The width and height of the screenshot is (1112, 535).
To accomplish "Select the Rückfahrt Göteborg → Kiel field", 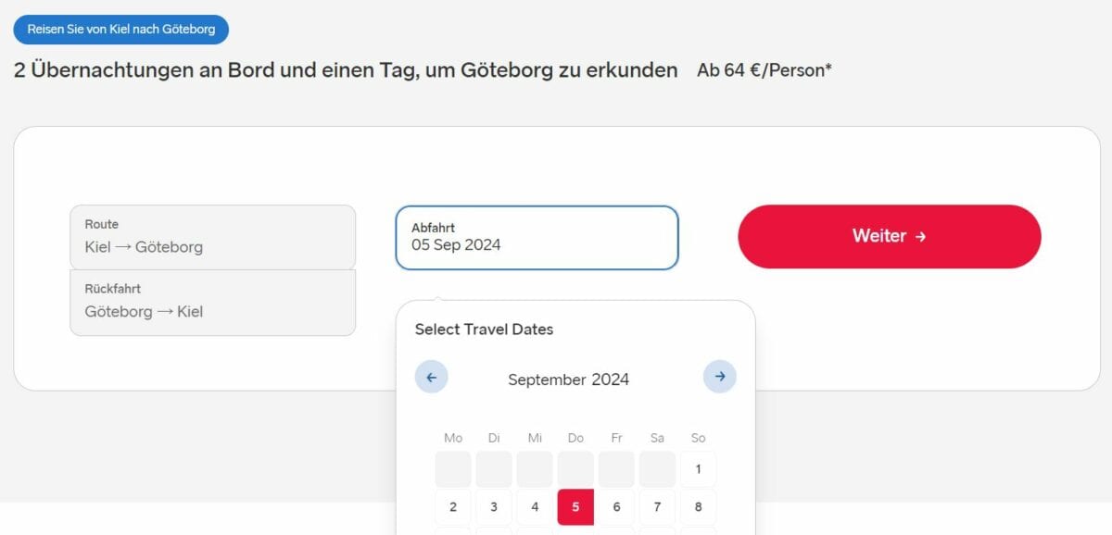I will (x=212, y=303).
